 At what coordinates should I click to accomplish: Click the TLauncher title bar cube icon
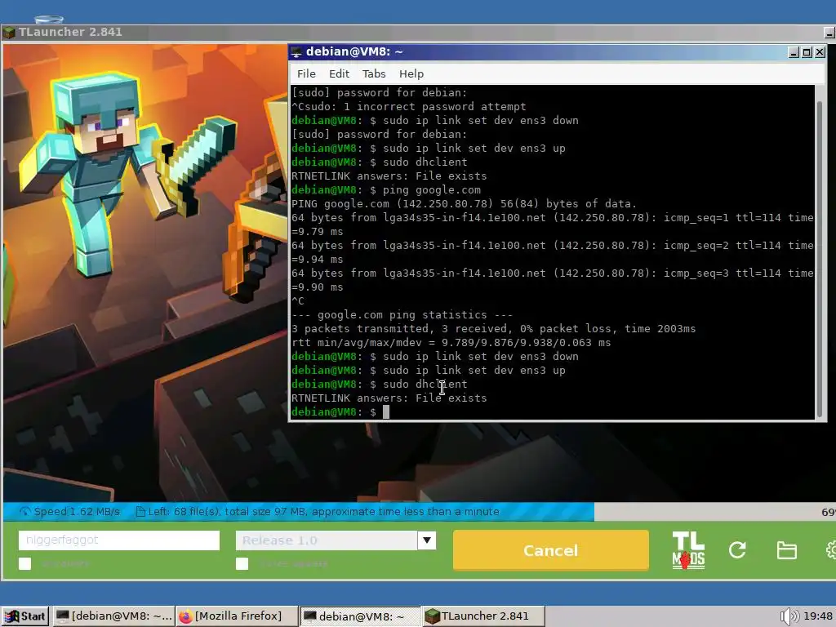coord(8,33)
